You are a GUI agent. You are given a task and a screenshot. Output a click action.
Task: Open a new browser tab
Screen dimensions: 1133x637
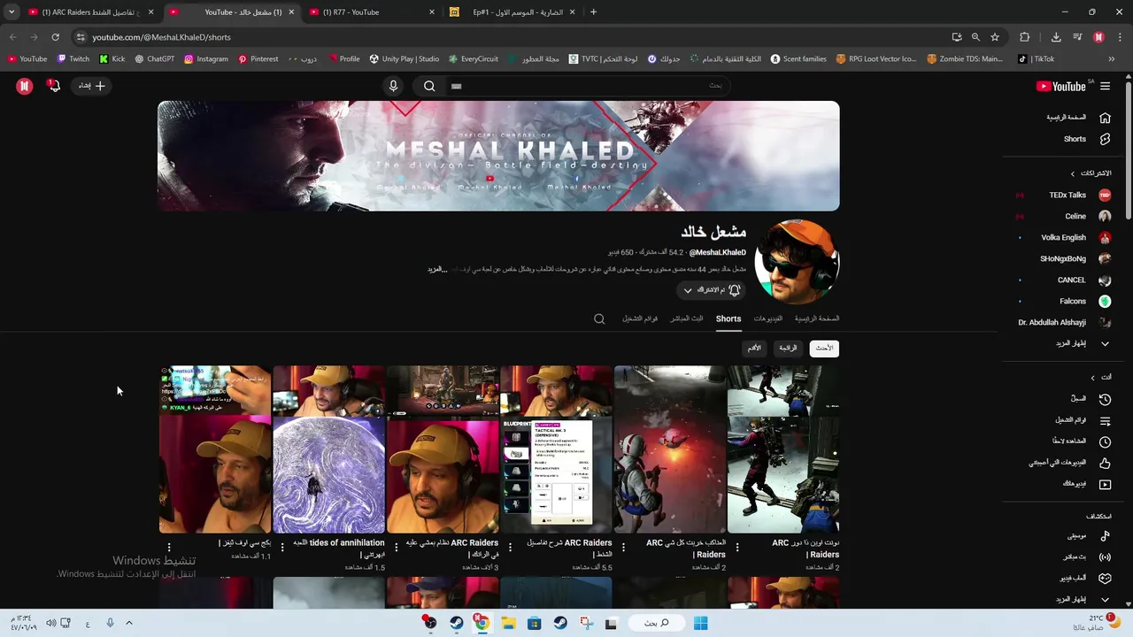593,12
